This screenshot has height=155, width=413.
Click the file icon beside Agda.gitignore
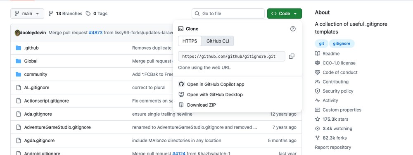(18, 141)
